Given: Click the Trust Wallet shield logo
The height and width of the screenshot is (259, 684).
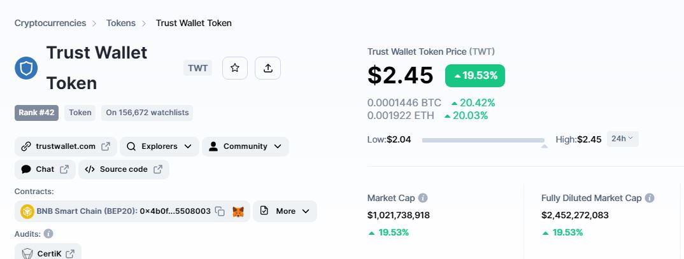Looking at the screenshot, I should 26,68.
